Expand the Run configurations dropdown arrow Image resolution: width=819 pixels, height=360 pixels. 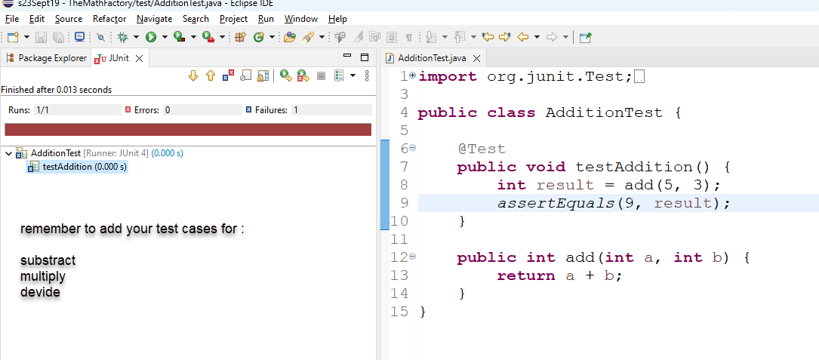pyautogui.click(x=165, y=37)
